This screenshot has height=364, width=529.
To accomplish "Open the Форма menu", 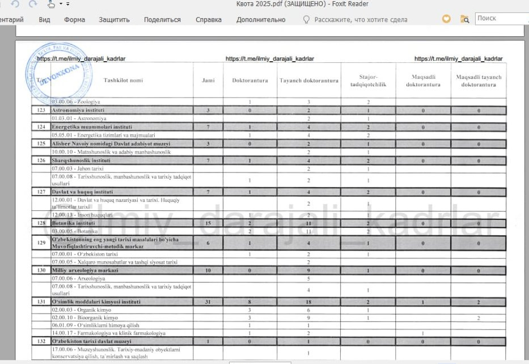I will tap(75, 19).
